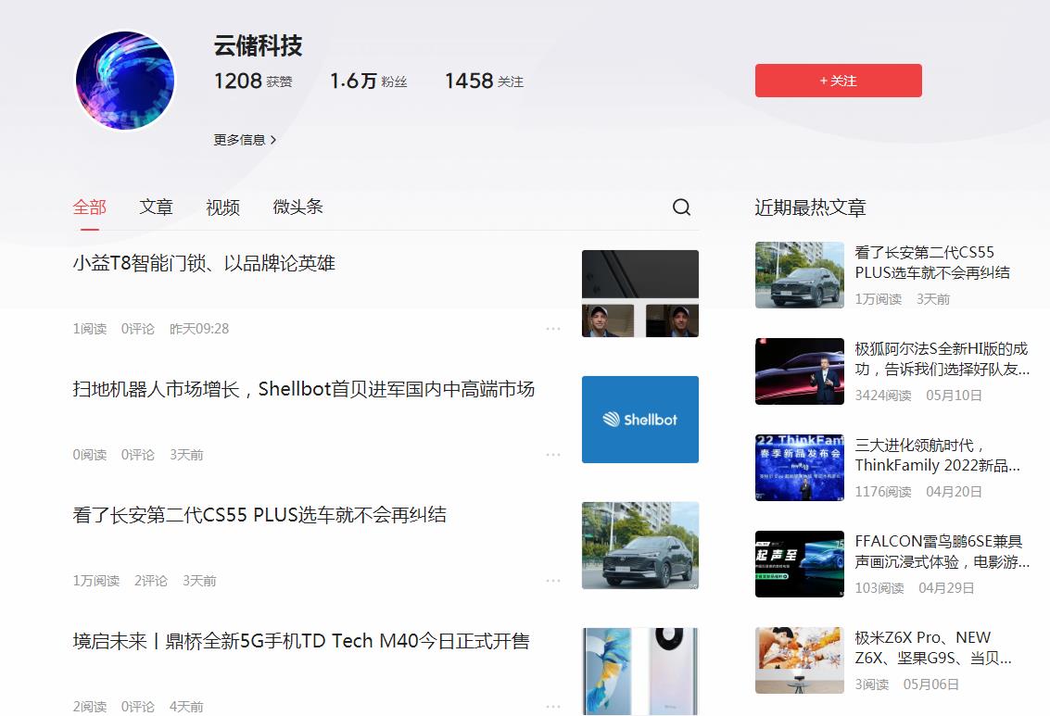Open hot article FFALCON雷鸟鹏6SE
The image size is (1050, 716).
[942, 551]
